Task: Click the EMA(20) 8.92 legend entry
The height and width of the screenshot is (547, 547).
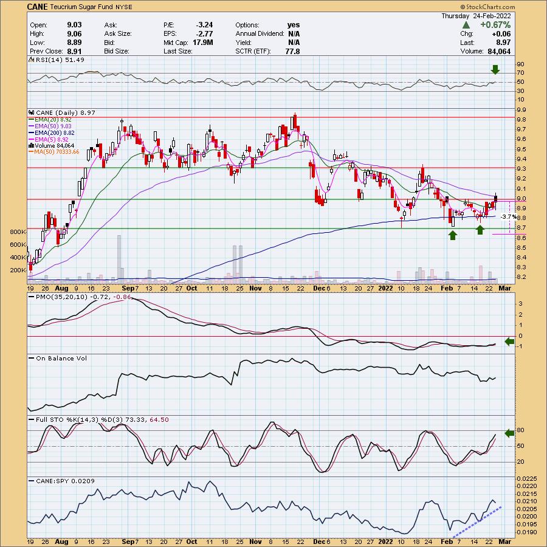Action: [53, 119]
